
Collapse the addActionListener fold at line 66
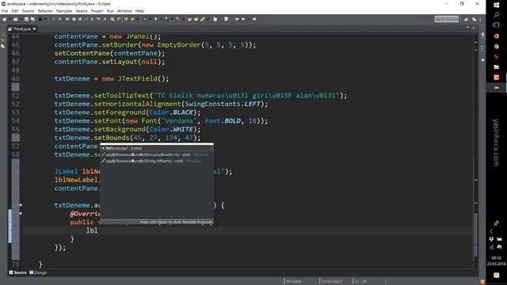21,205
